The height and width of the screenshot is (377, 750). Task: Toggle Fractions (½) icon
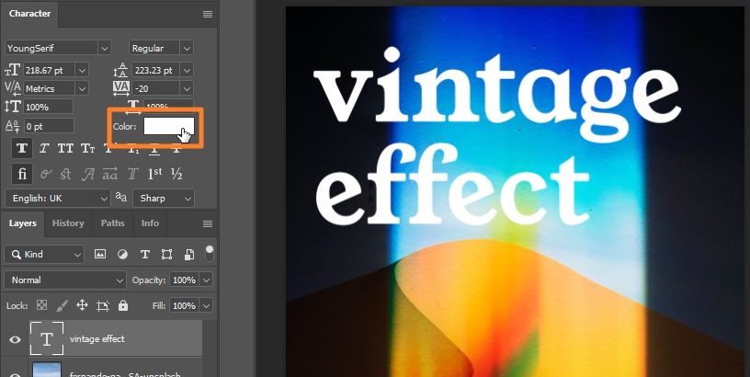click(x=176, y=174)
